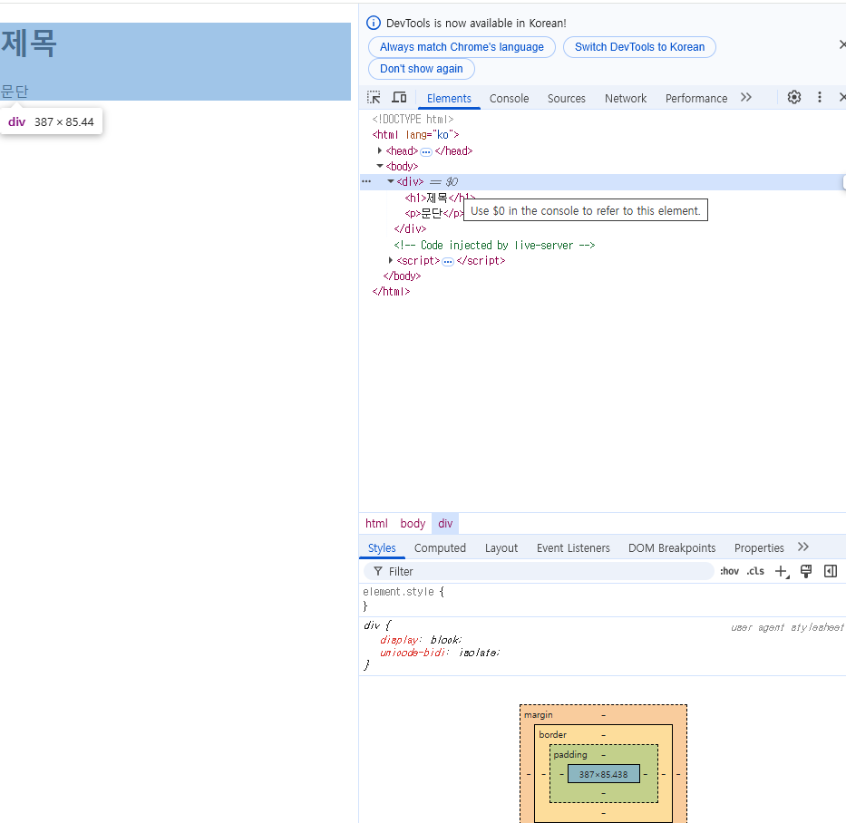Show more Styles sidebar tabs
The image size is (846, 823).
(803, 547)
